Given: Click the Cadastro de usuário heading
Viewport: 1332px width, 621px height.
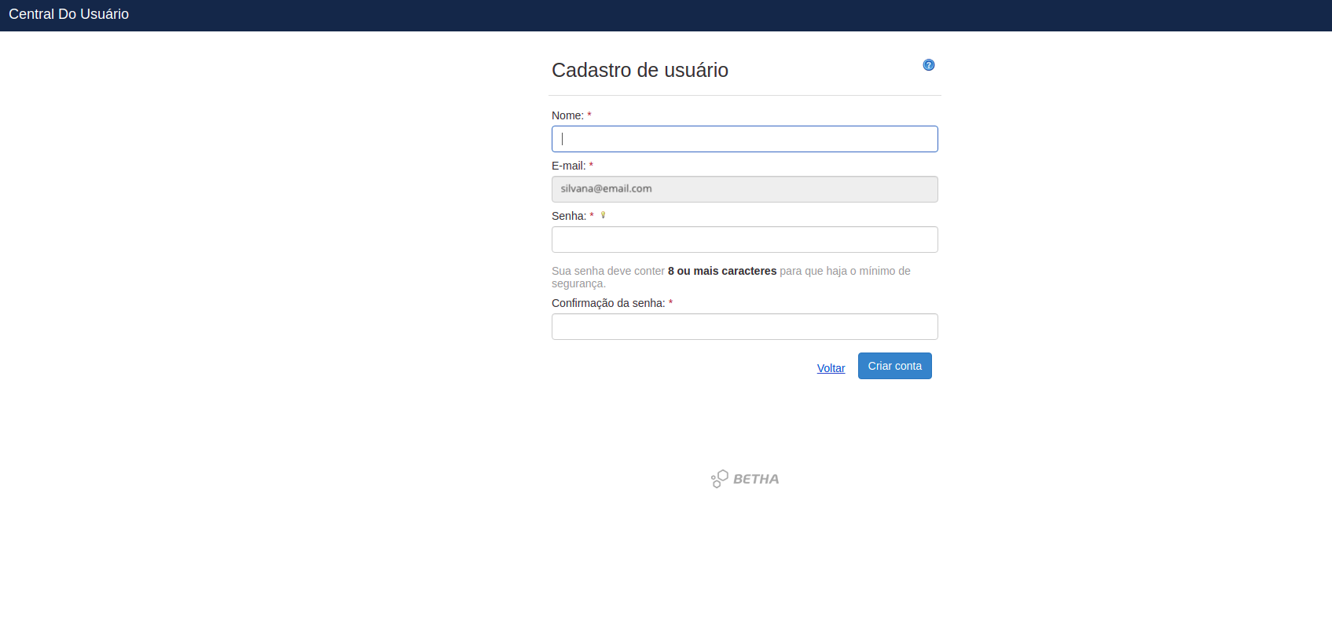Looking at the screenshot, I should coord(640,70).
